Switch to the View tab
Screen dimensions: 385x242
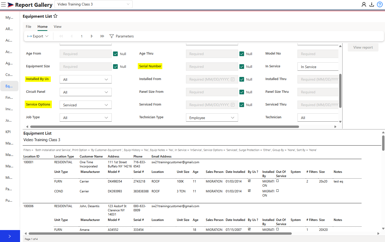[58, 27]
